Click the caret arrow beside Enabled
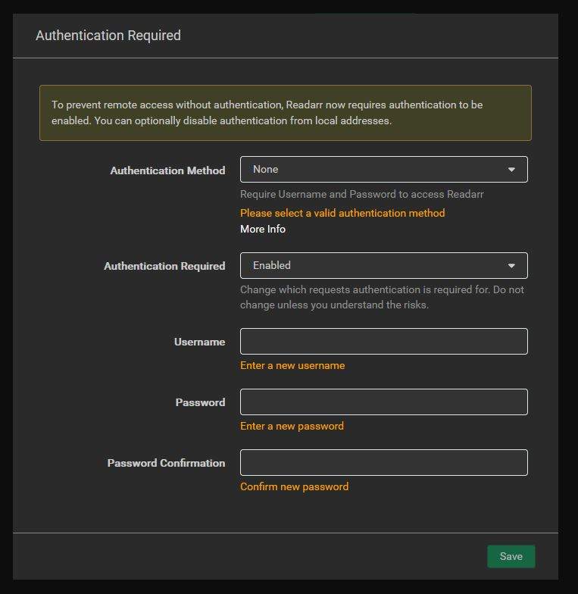 [x=511, y=266]
